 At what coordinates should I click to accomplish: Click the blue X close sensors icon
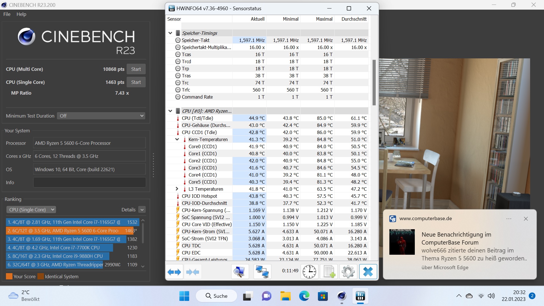coord(368,272)
